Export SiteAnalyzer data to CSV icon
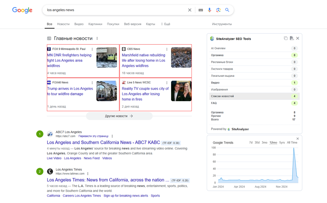The width and height of the screenshot is (327, 203). (x=292, y=38)
